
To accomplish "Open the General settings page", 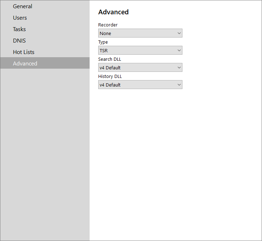I will [x=45, y=6].
